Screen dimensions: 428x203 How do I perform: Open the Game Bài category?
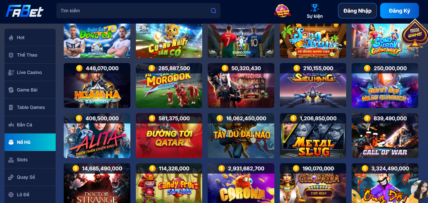coord(30,90)
